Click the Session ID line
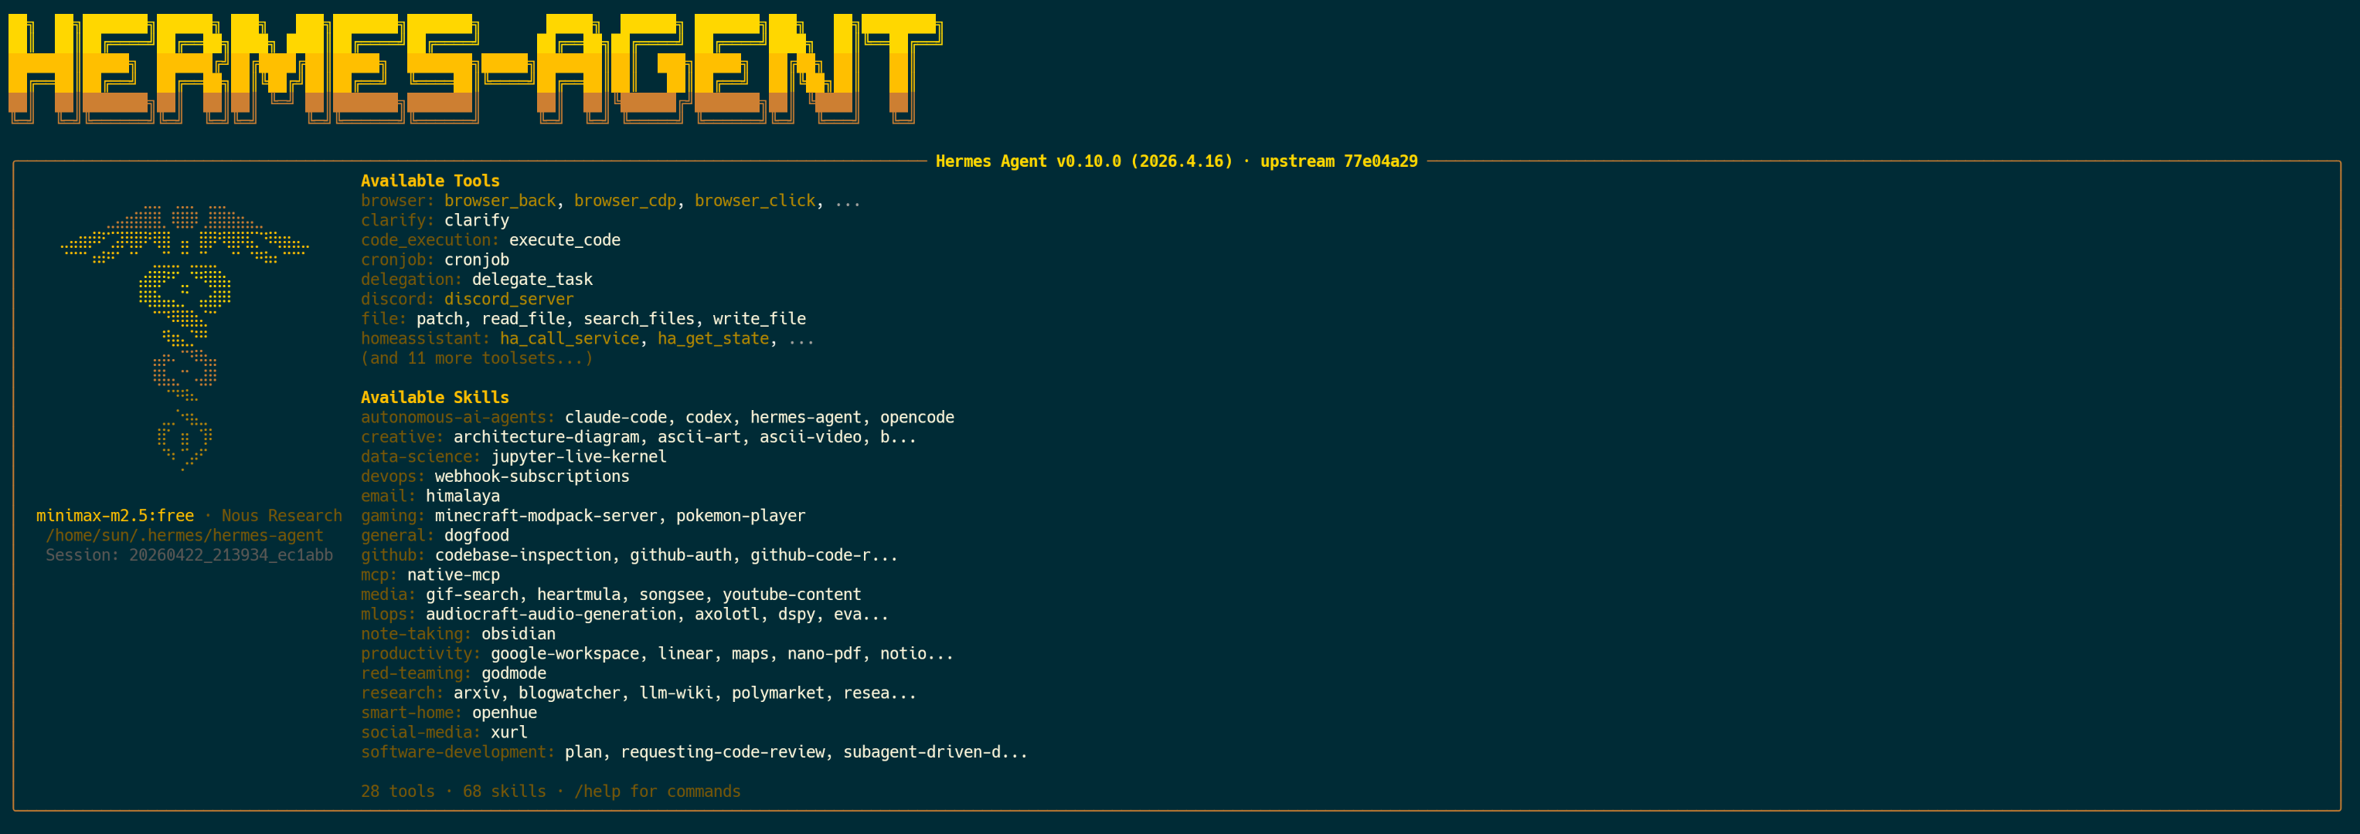2360x834 pixels. click(189, 556)
